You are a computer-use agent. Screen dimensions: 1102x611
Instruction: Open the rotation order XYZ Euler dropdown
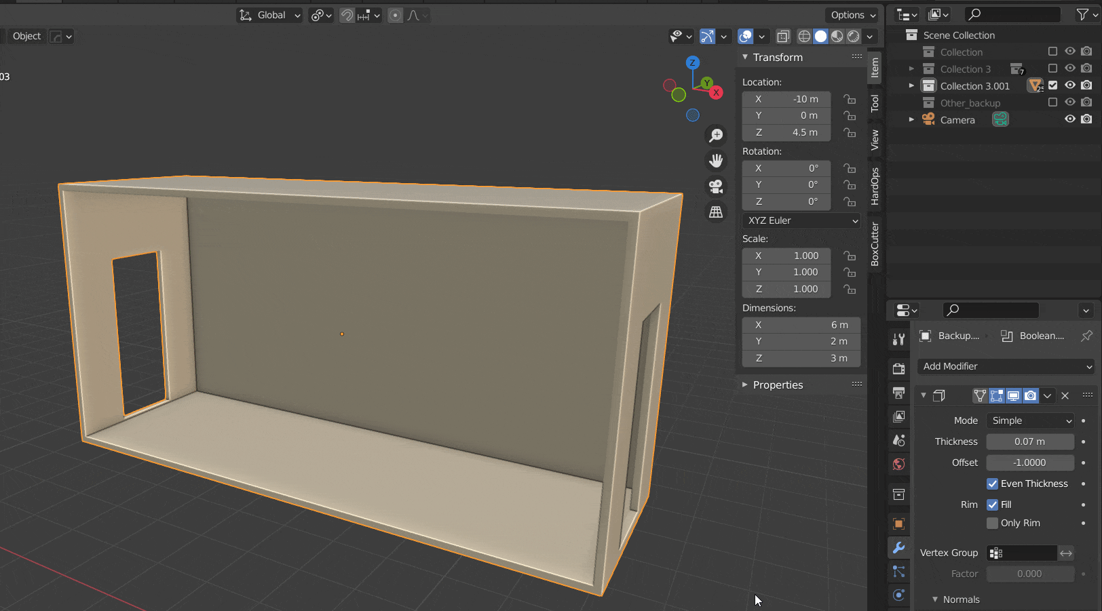801,220
